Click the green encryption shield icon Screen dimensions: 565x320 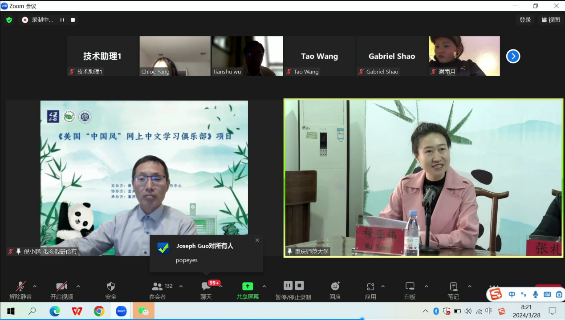click(x=9, y=20)
